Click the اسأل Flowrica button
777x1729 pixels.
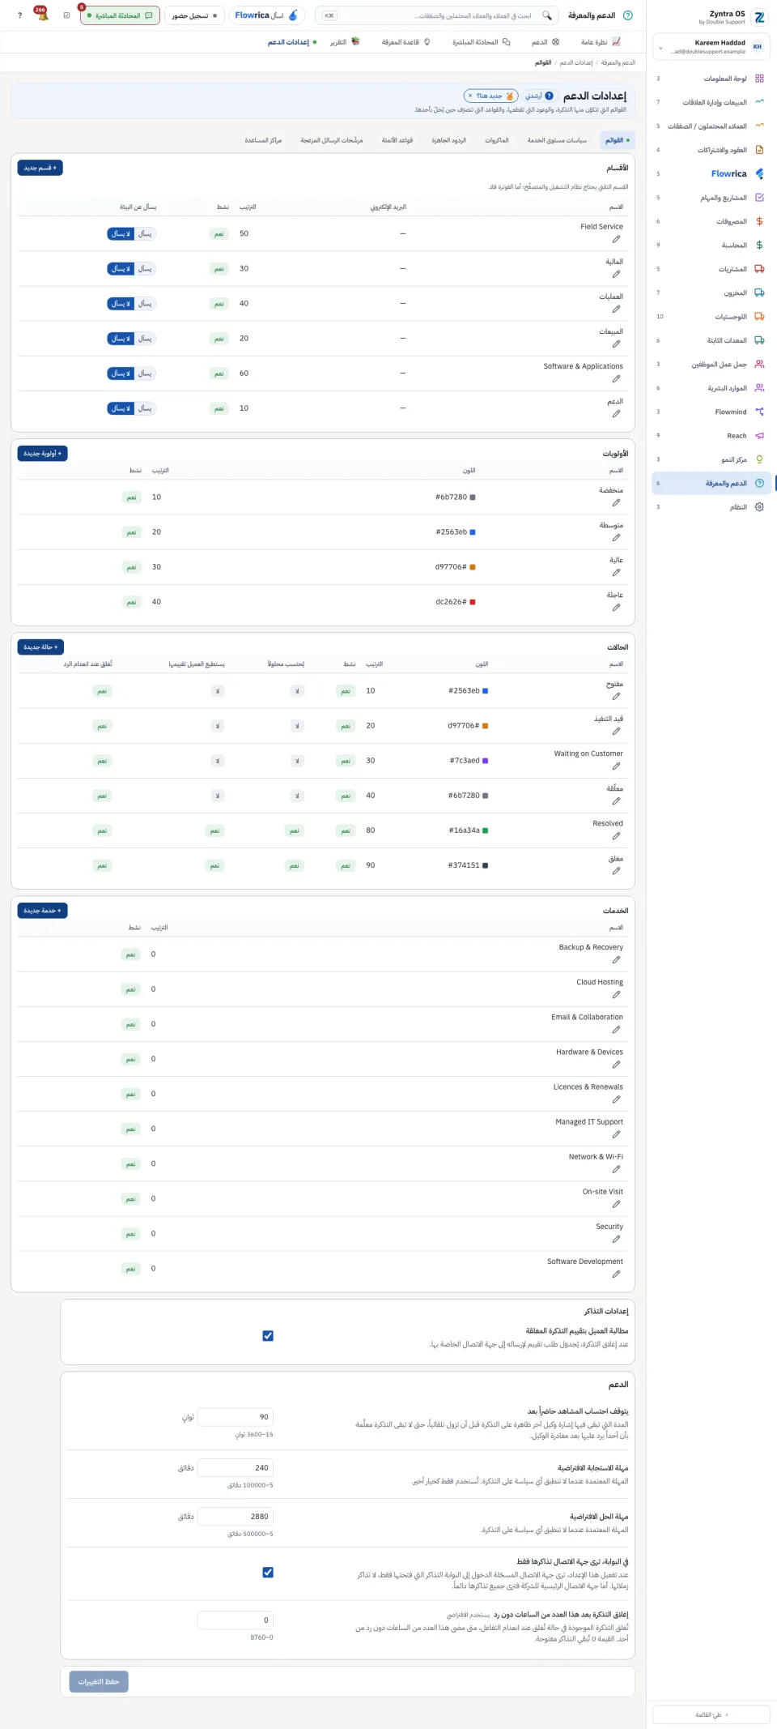coord(266,15)
